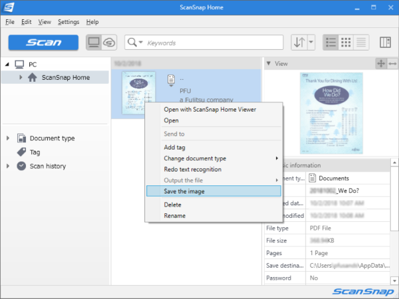Choose Save the image
The height and width of the screenshot is (299, 399).
[x=213, y=191]
